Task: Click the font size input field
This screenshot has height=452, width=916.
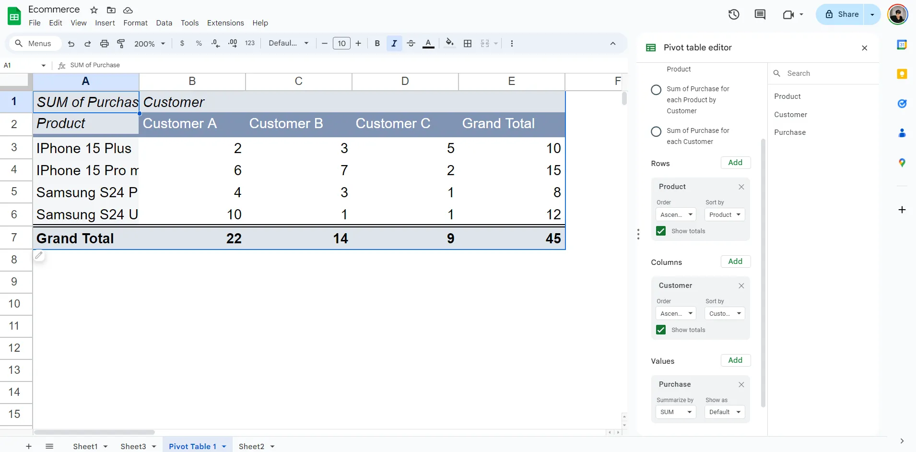Action: (341, 43)
